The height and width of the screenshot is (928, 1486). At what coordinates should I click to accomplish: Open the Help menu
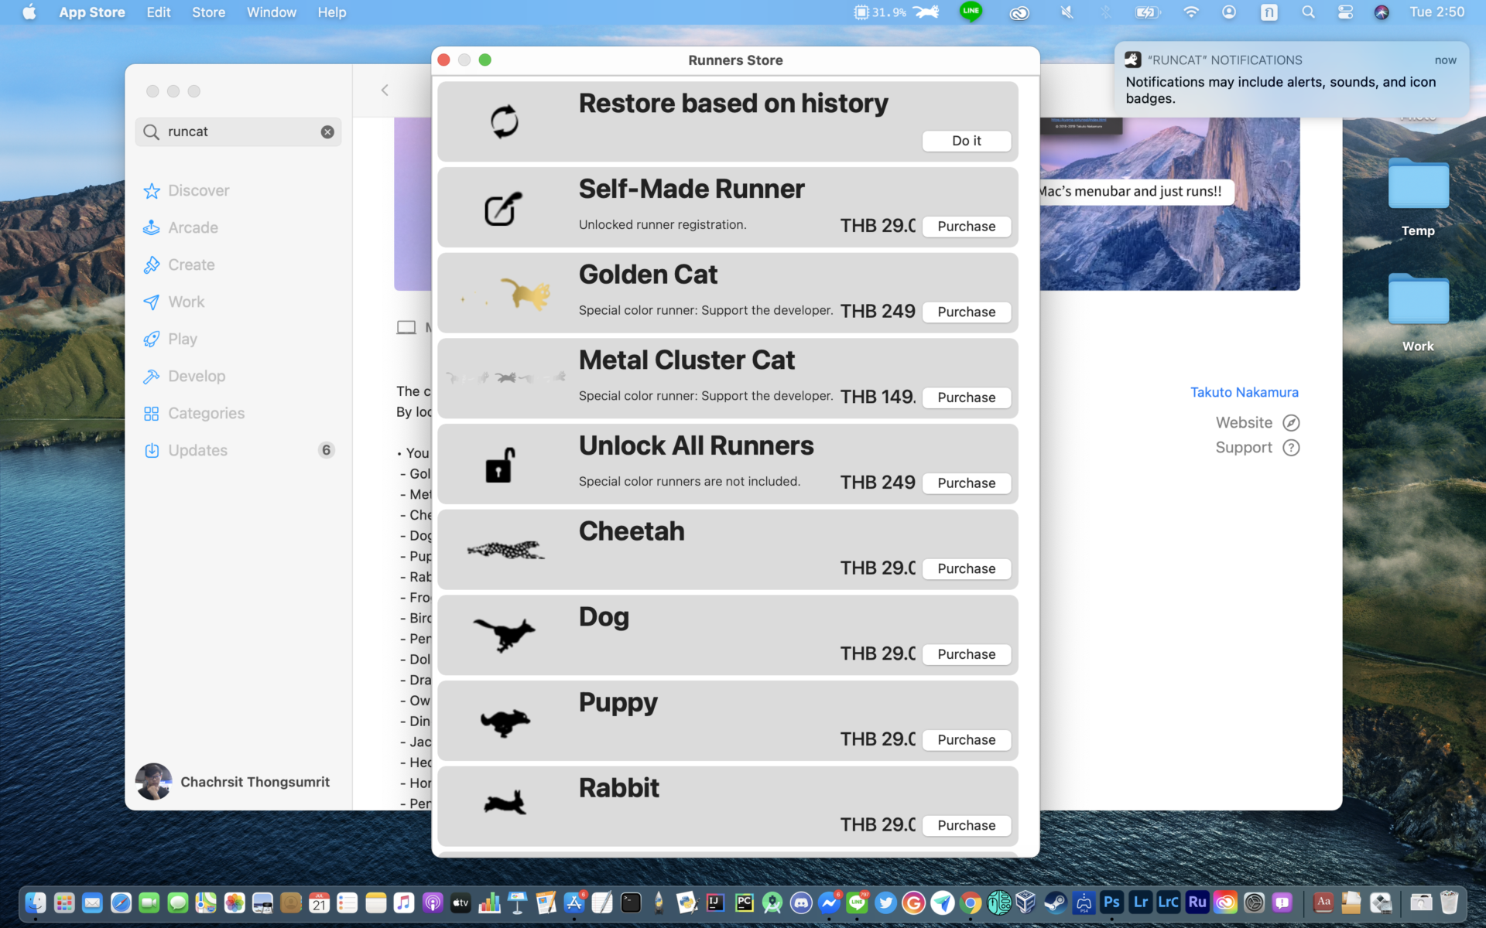[331, 12]
